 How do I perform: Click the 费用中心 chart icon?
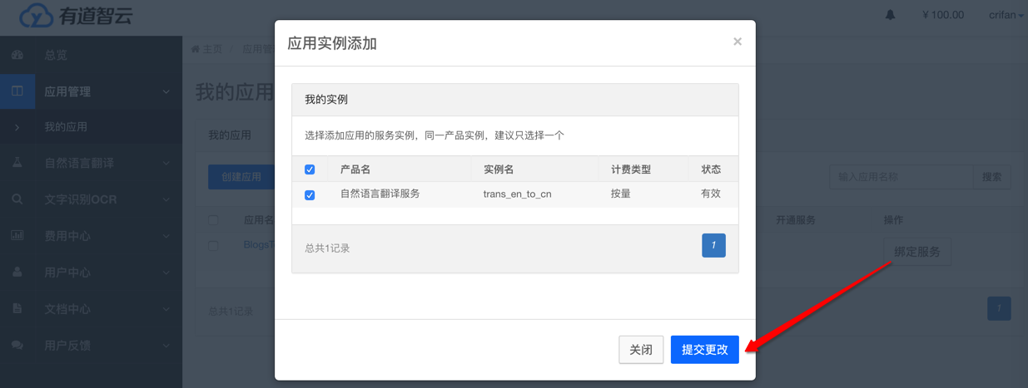(17, 236)
